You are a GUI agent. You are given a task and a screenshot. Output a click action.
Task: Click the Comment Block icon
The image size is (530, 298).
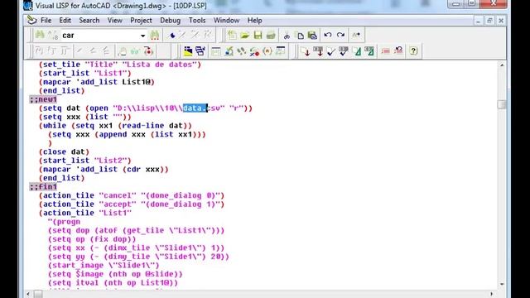click(385, 51)
